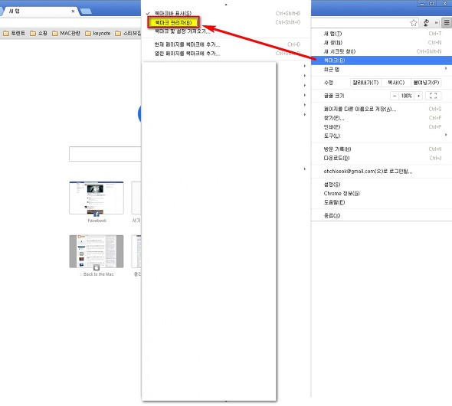Open the Chrome hamburger menu button
452x406 pixels.
pos(447,23)
